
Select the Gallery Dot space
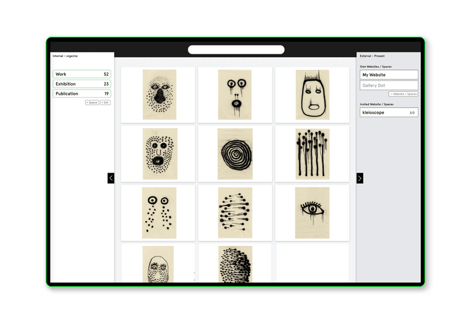389,86
